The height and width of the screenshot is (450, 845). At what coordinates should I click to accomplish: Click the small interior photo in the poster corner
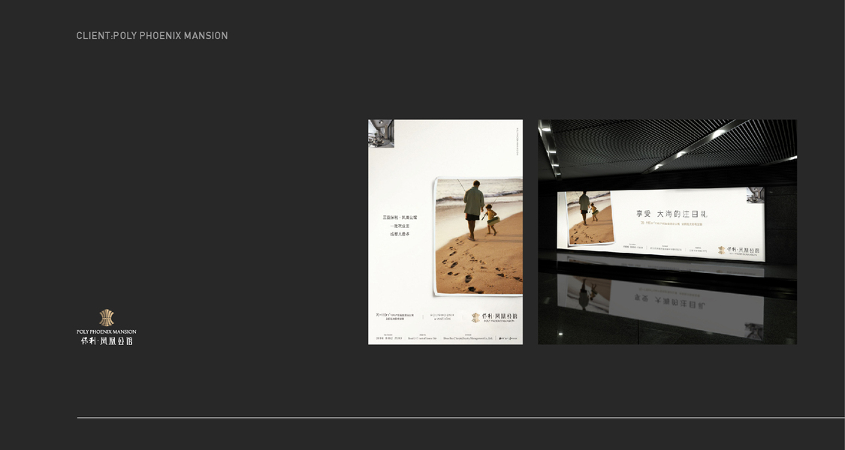[x=381, y=133]
